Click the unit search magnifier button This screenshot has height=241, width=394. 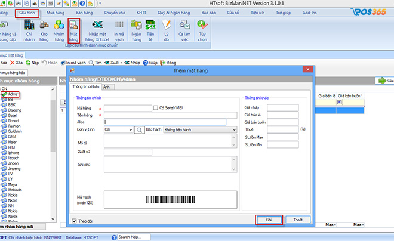coord(139,129)
